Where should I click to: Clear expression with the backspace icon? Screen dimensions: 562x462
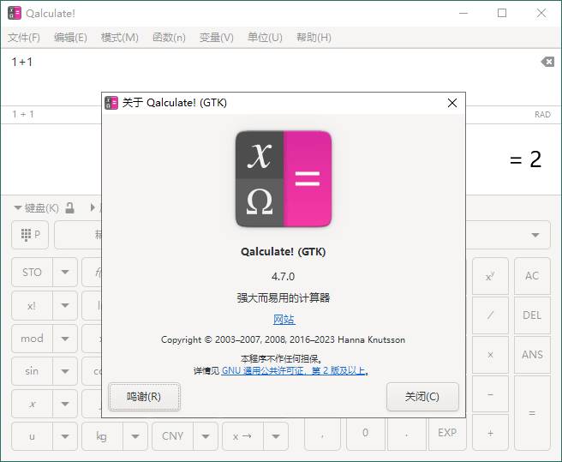click(x=547, y=62)
